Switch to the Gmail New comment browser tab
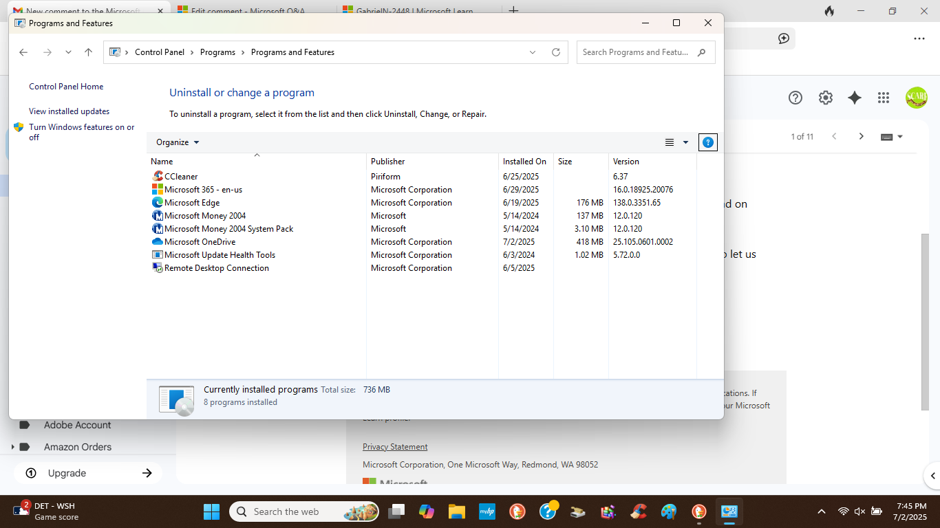The height and width of the screenshot is (528, 940). [x=88, y=11]
